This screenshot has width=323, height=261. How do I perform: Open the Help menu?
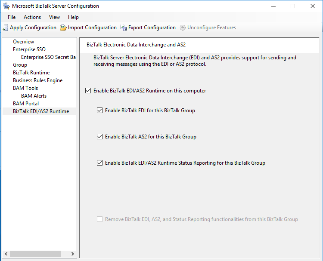coord(73,17)
